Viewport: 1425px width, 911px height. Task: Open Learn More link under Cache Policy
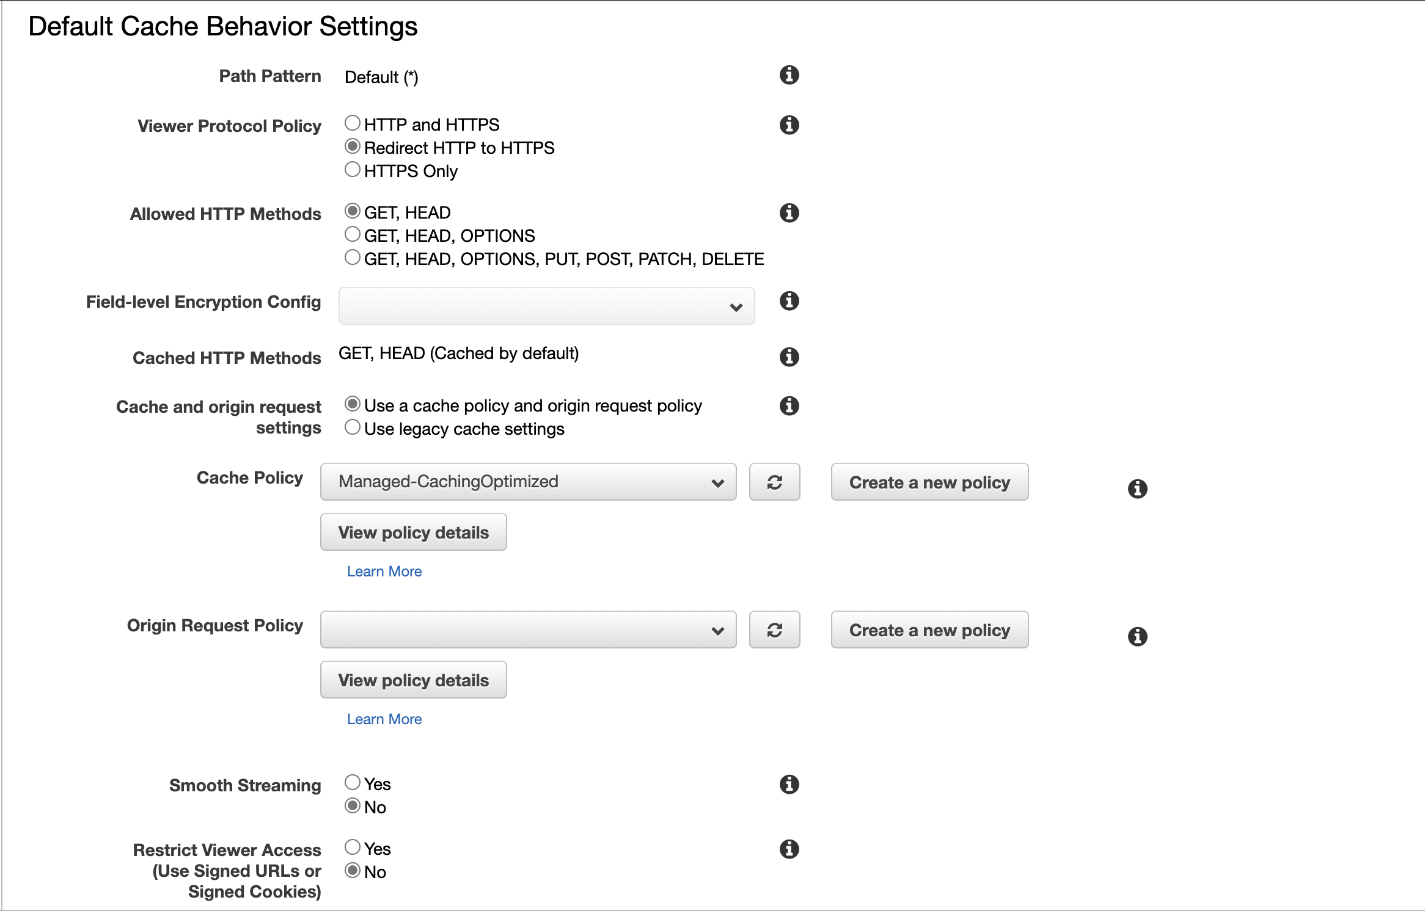click(384, 572)
